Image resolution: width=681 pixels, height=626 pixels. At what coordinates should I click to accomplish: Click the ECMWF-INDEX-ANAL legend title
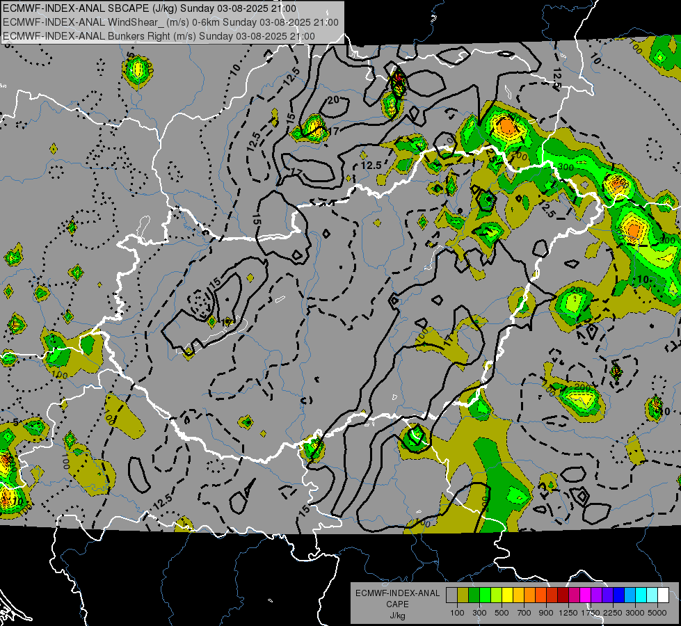pyautogui.click(x=397, y=593)
